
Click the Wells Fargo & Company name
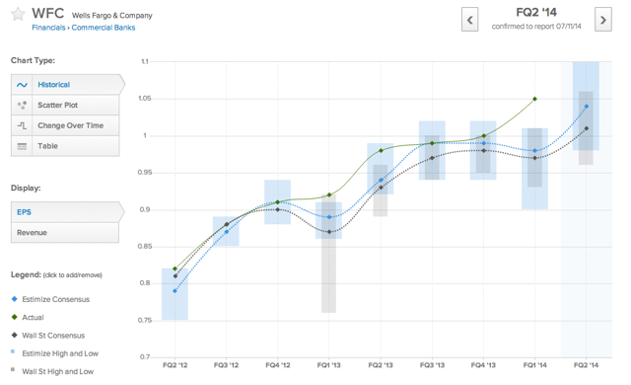pyautogui.click(x=111, y=16)
